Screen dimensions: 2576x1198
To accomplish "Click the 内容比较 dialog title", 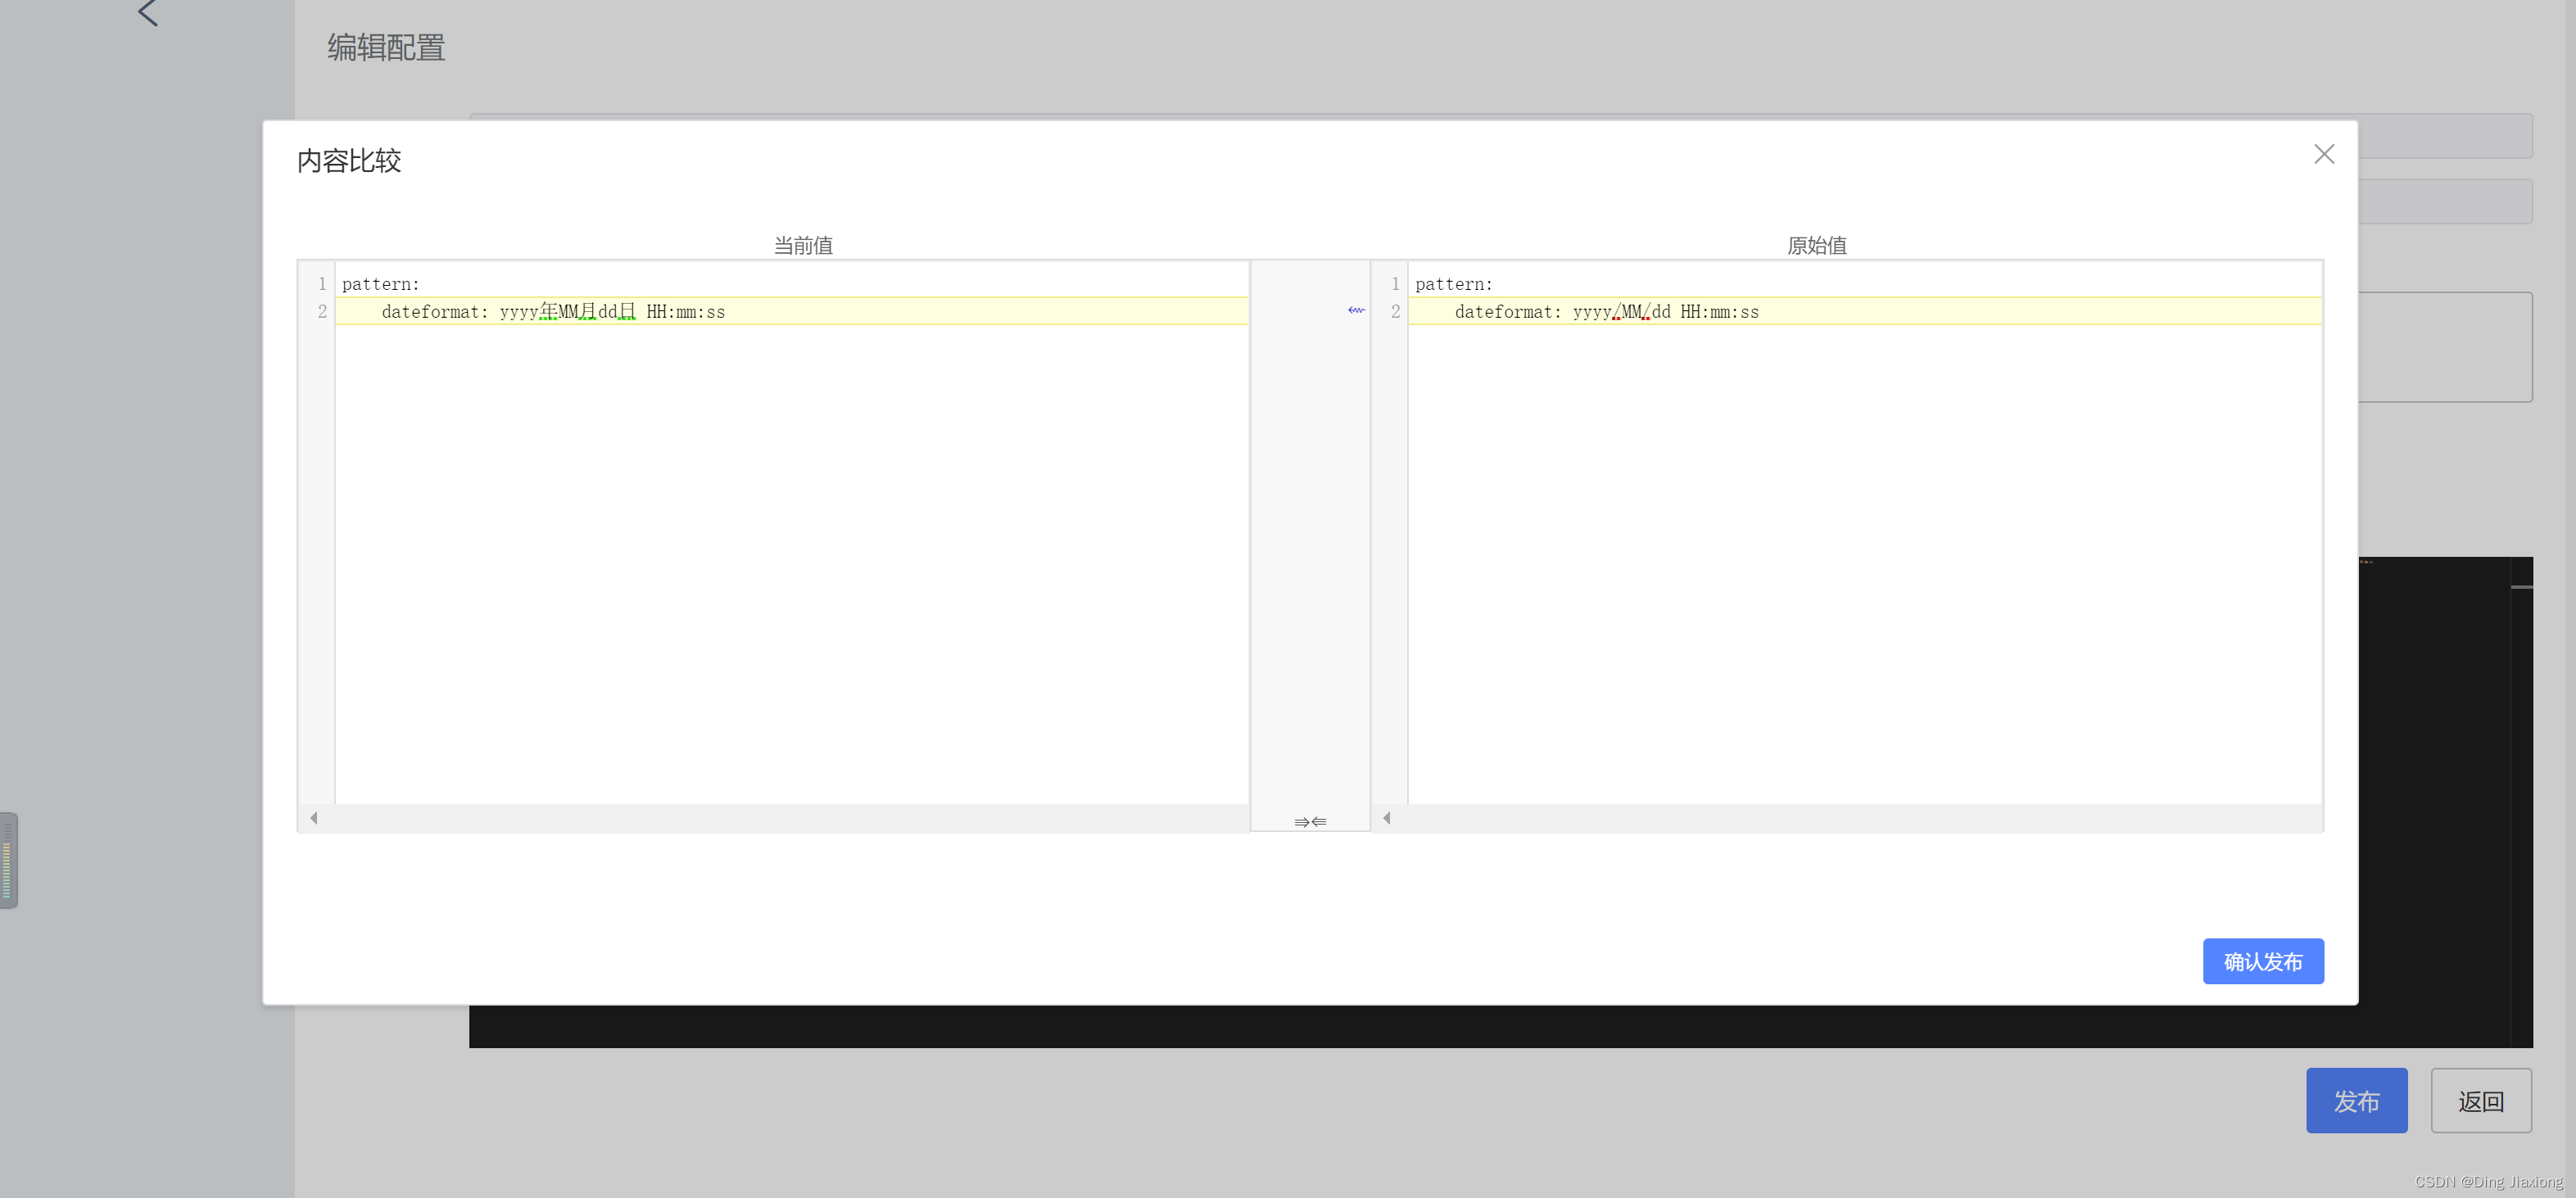I will tap(349, 161).
